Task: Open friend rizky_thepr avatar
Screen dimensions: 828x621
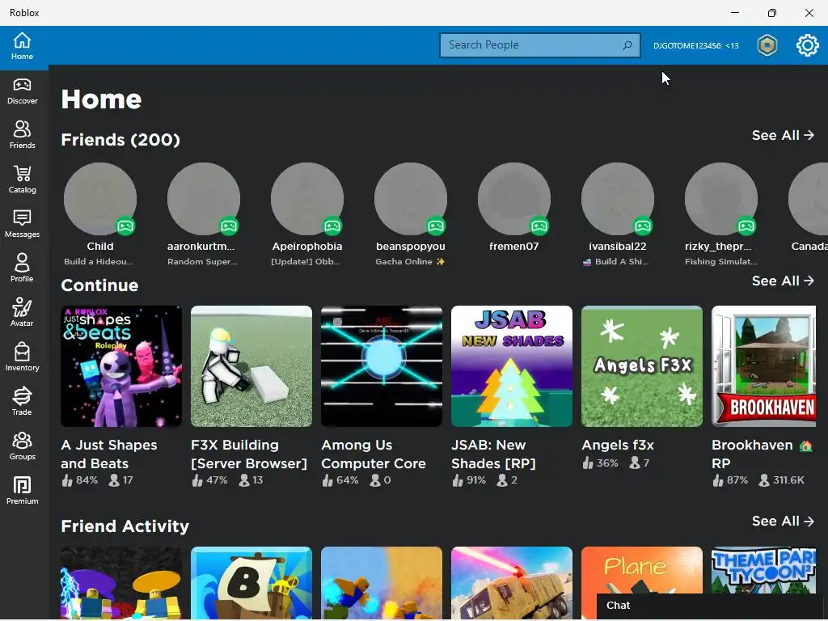Action: (x=721, y=199)
